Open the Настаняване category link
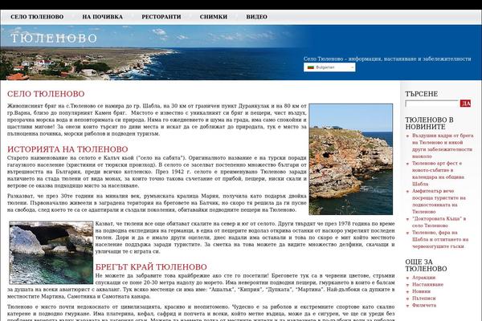This screenshot has width=482, height=321. coord(427,284)
